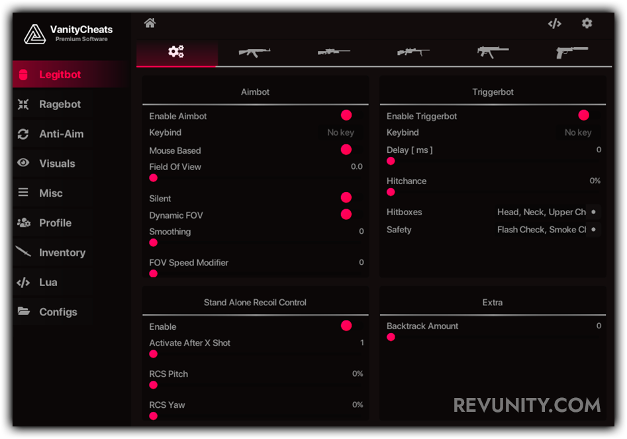The width and height of the screenshot is (627, 439).
Task: Expand the Hitboxes dropdown
Action: coord(546,213)
